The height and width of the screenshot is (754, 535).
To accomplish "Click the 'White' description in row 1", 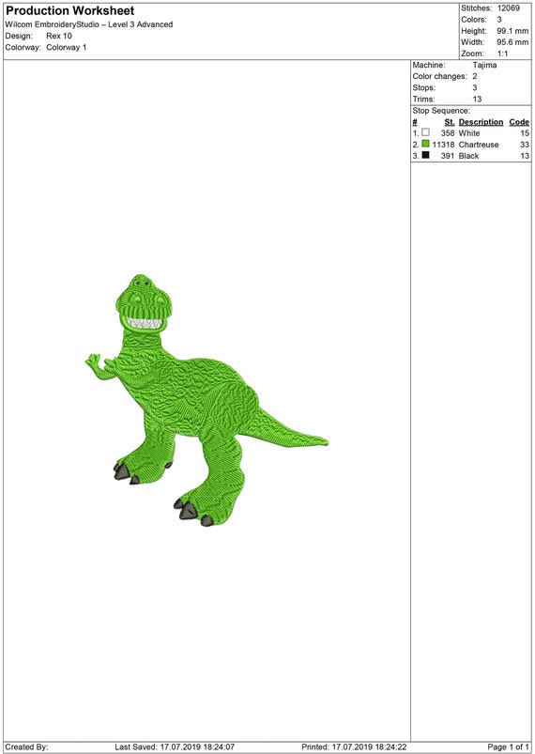I will (469, 133).
